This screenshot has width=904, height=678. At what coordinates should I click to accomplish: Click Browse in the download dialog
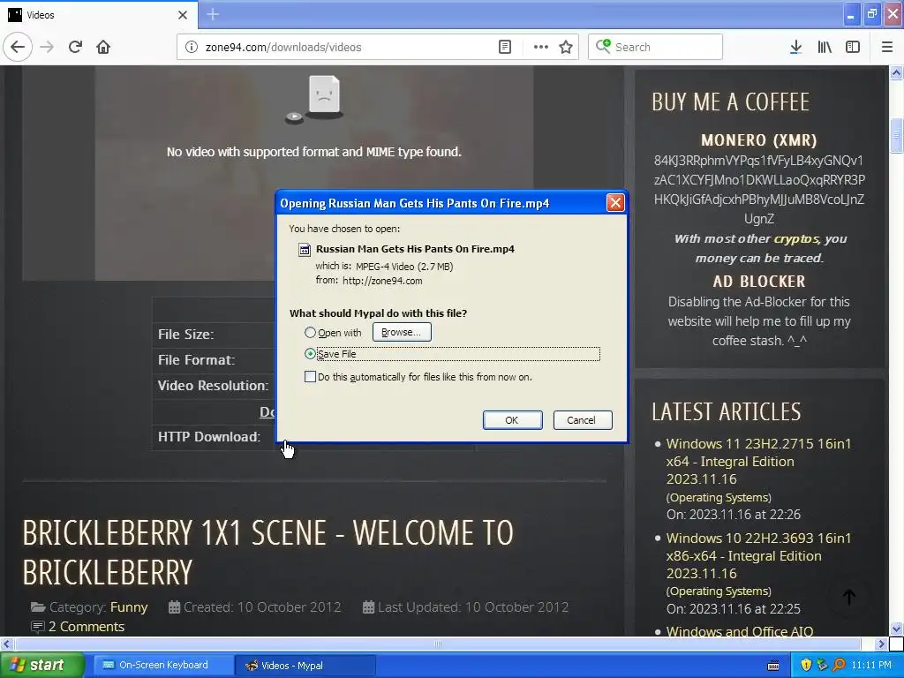coord(402,332)
